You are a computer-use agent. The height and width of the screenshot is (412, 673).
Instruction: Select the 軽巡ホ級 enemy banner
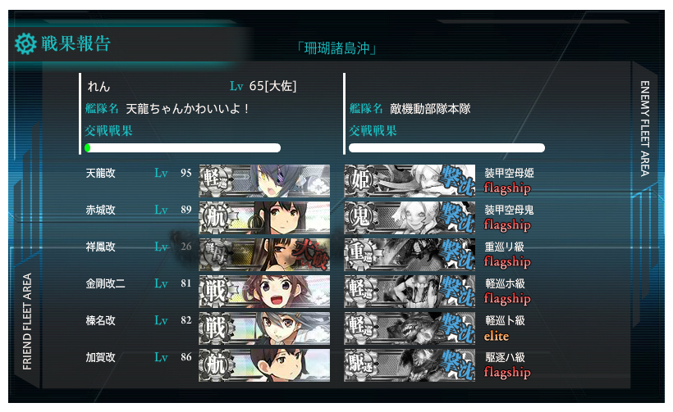click(410, 292)
